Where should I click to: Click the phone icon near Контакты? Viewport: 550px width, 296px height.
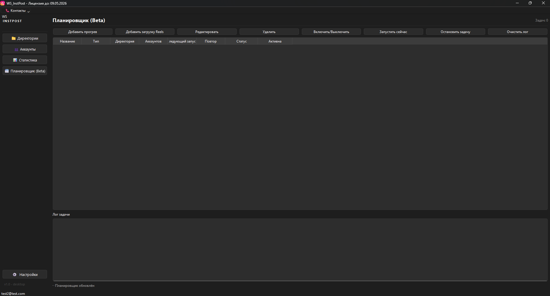(x=7, y=11)
